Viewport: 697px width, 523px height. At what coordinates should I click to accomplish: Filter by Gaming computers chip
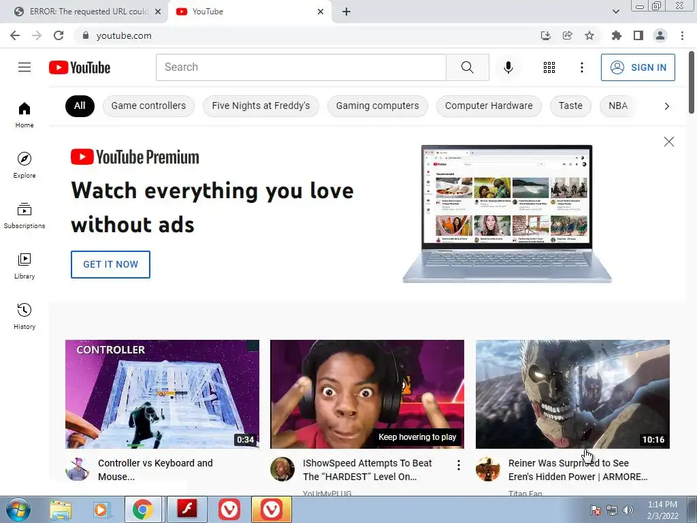377,106
